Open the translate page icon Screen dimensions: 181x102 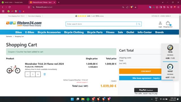coord(123,7)
